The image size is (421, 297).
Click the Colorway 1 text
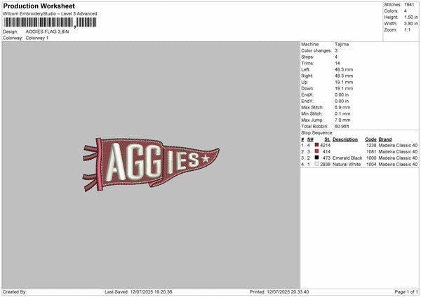coord(37,38)
